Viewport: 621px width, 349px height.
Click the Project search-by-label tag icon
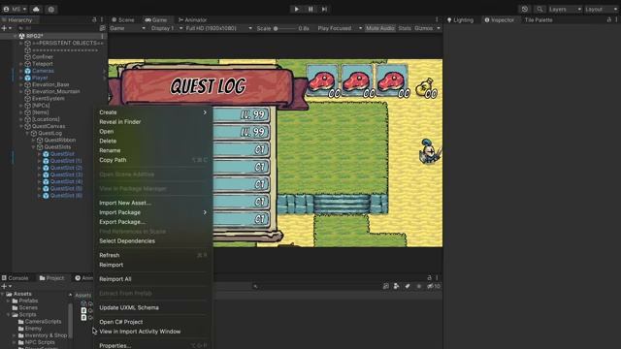pos(408,286)
